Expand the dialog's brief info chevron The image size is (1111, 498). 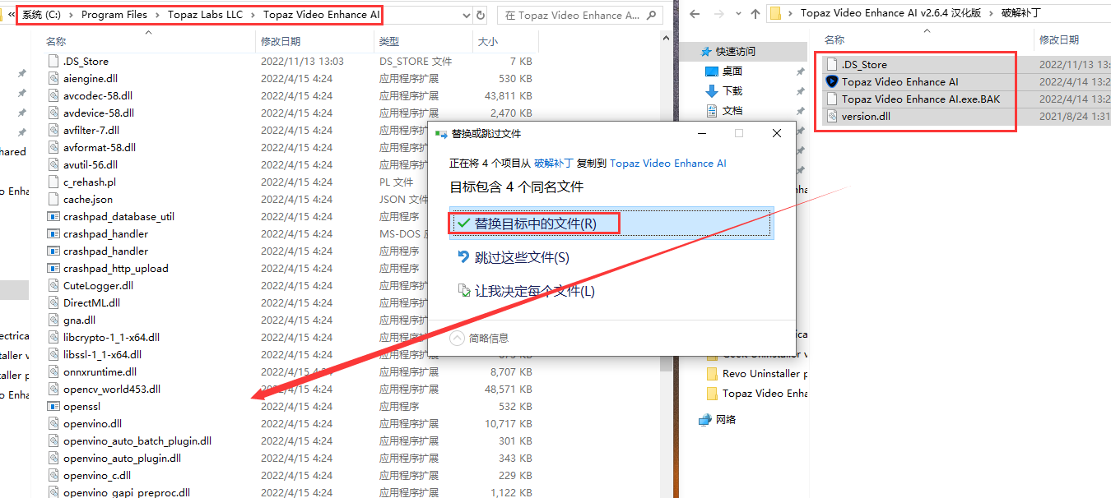click(458, 338)
